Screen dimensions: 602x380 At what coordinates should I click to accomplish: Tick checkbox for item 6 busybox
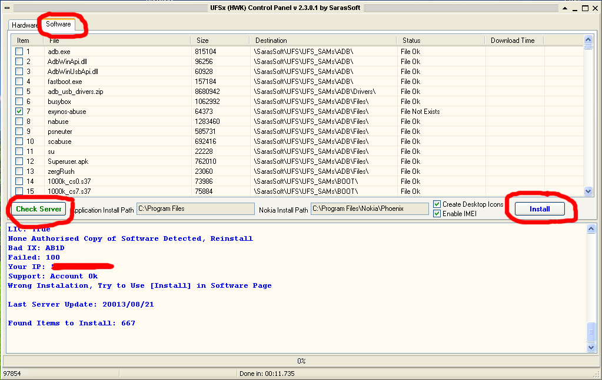(19, 101)
